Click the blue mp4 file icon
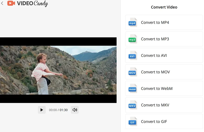The height and width of the screenshot is (132, 204). coord(133,22)
